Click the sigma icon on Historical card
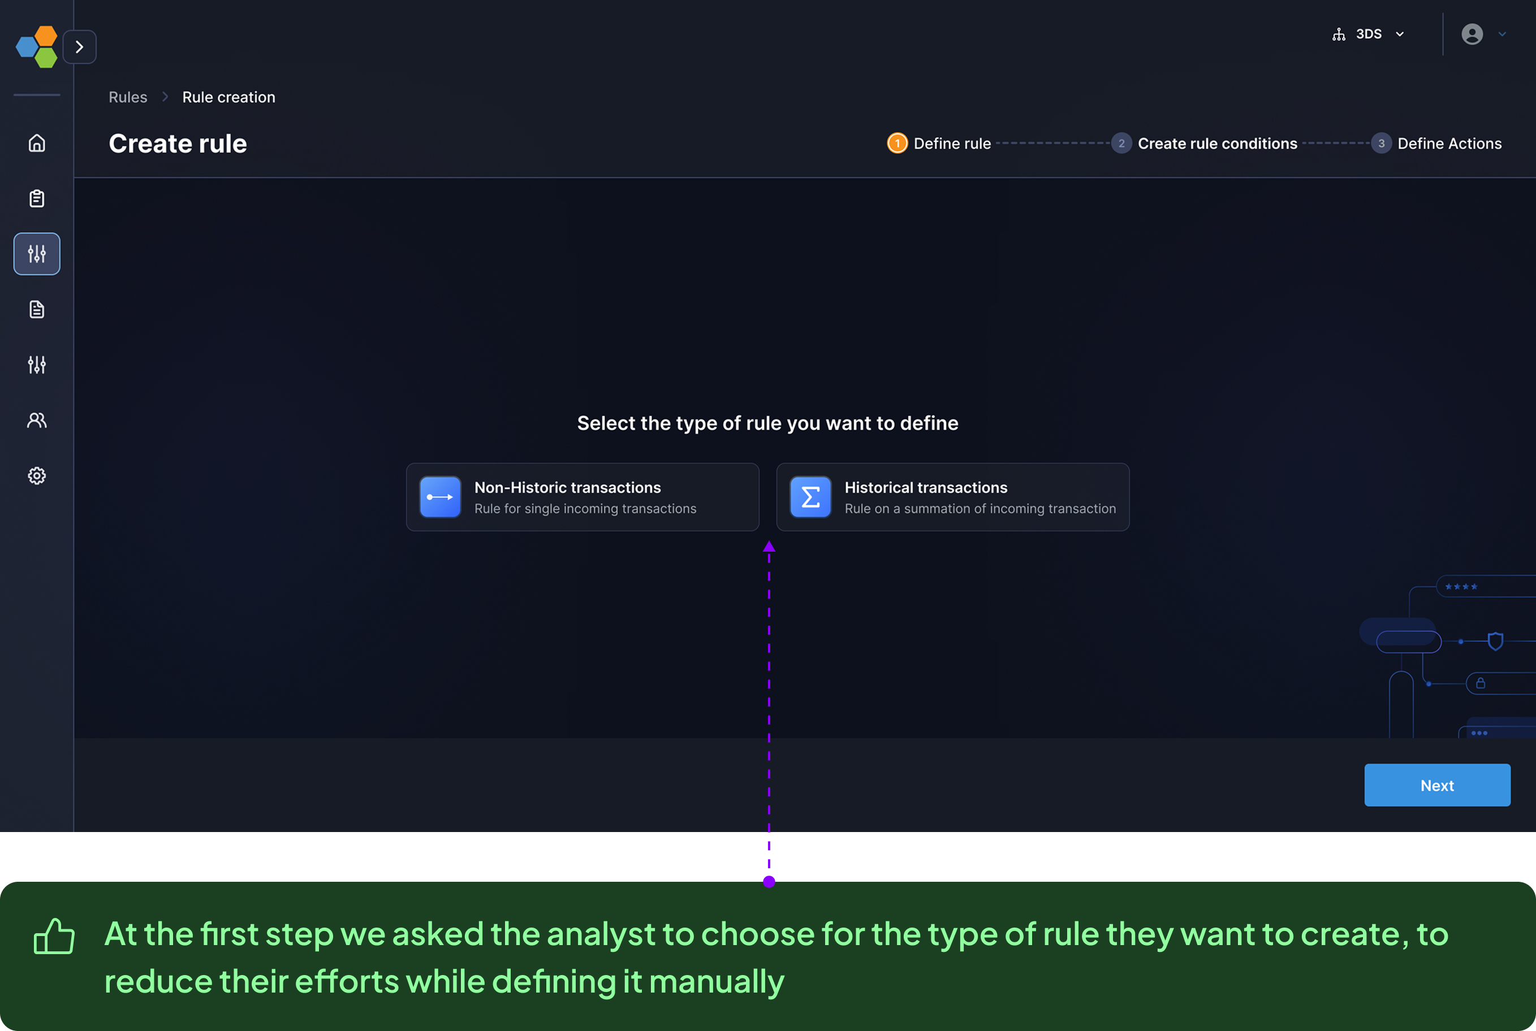This screenshot has height=1031, width=1536. point(810,497)
